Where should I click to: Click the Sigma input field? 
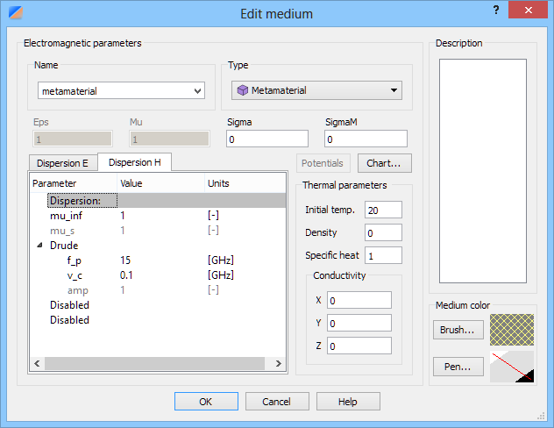[267, 139]
